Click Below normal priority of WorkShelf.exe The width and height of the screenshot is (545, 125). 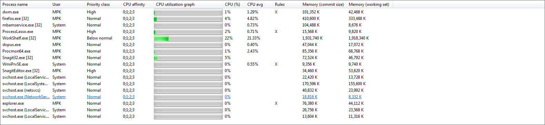click(99, 38)
